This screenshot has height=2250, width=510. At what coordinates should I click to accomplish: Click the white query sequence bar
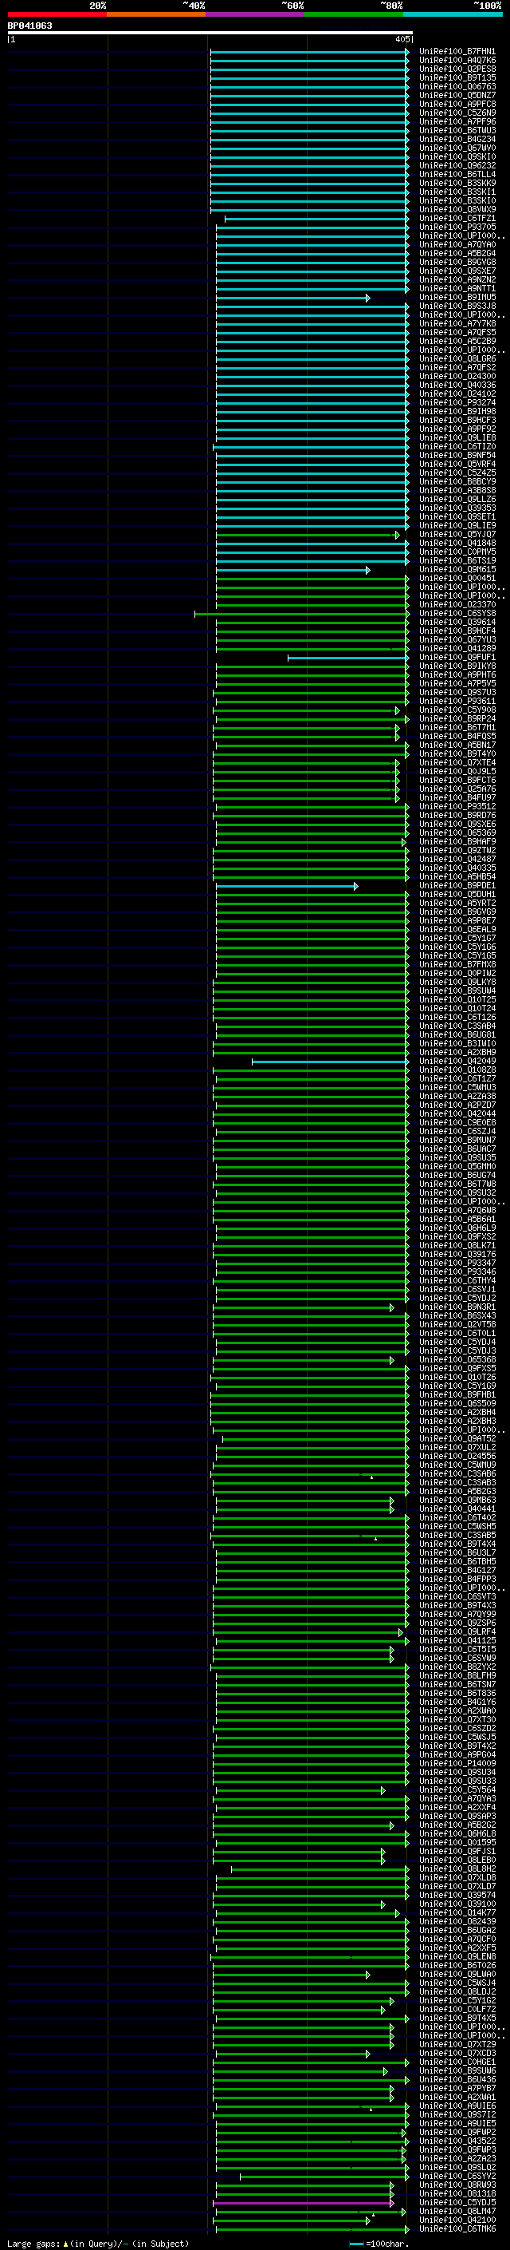tap(210, 32)
